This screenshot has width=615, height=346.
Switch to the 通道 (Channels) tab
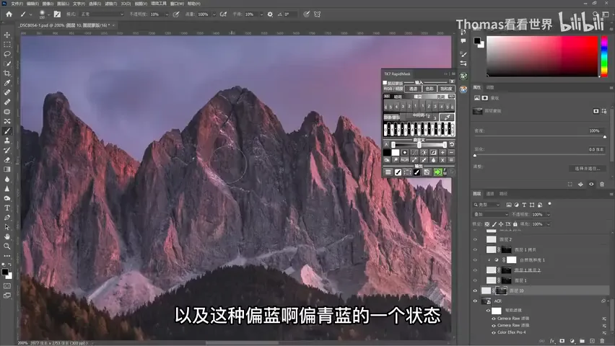coord(490,194)
